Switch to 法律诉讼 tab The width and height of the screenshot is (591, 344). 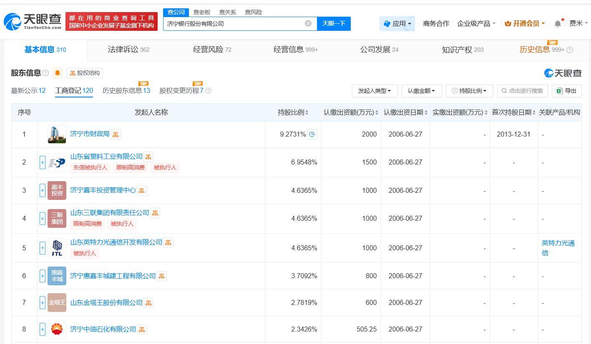128,50
